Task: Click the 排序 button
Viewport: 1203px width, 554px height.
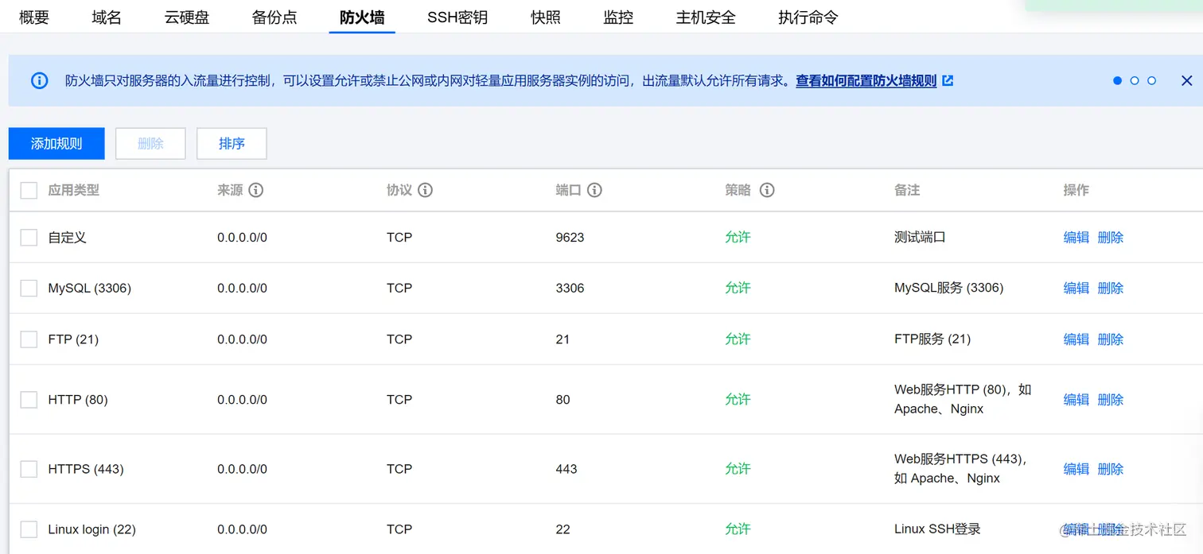Action: 232,144
